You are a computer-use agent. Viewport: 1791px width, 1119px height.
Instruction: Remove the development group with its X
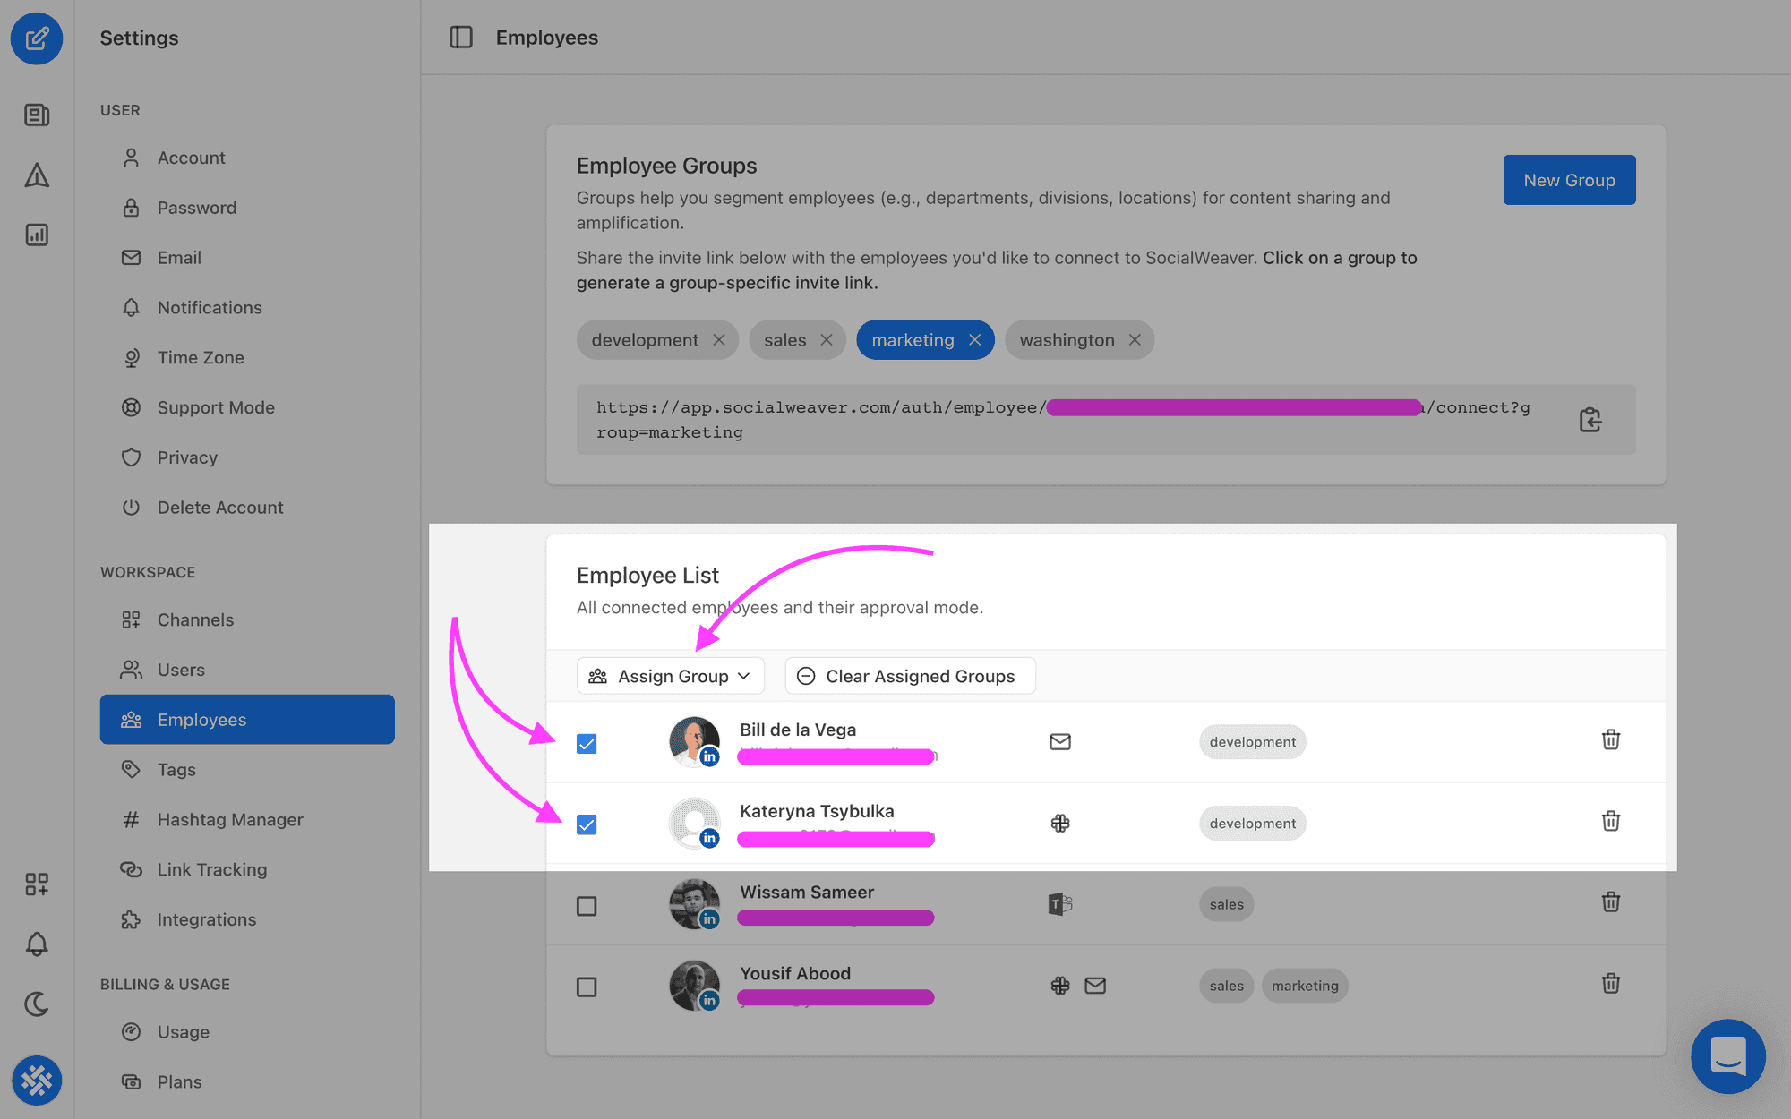pos(719,340)
